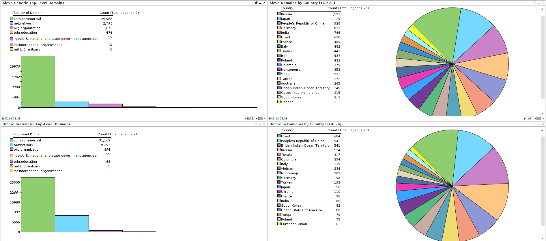Click the Alexa Generic panel timestamp 8/31 18:23:38
The width and height of the screenshot is (546, 241).
[11, 118]
